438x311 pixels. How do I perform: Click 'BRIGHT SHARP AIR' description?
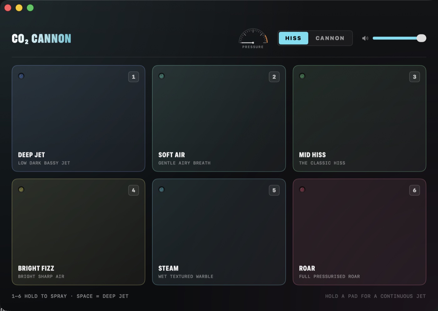click(41, 276)
